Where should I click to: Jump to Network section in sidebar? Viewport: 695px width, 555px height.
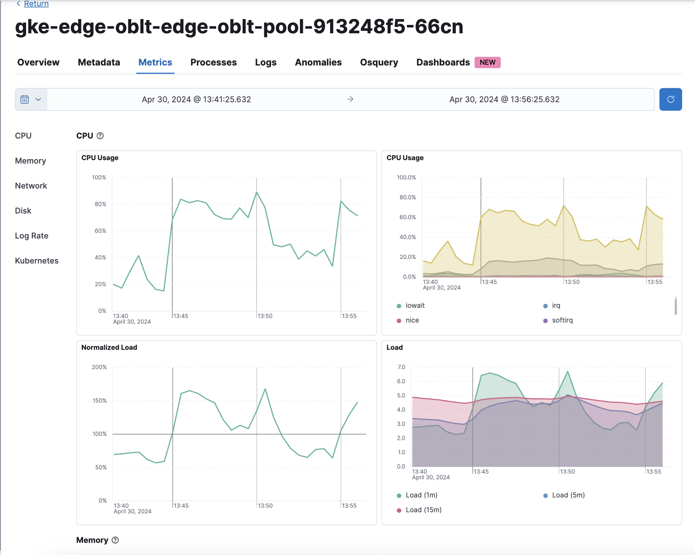31,186
